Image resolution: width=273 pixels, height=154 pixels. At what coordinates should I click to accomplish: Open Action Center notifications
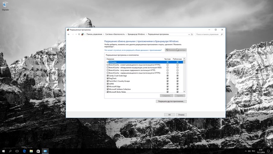(x=268, y=151)
